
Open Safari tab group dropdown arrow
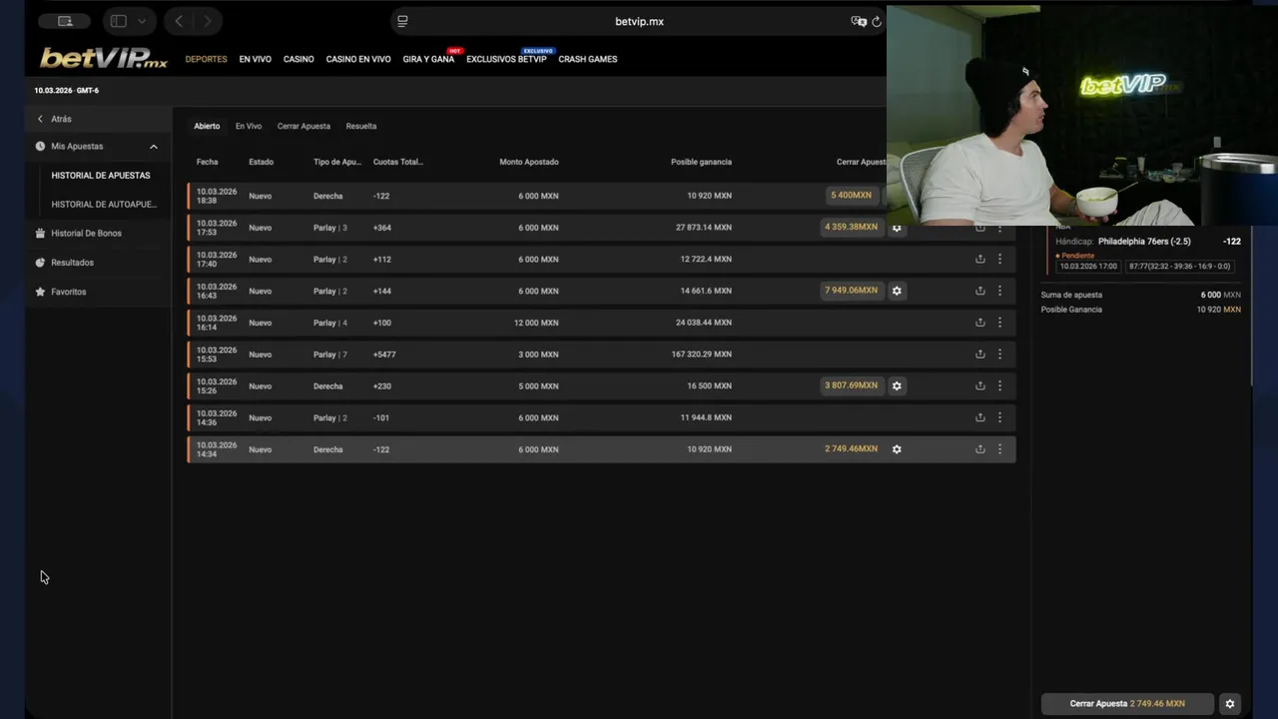click(142, 21)
